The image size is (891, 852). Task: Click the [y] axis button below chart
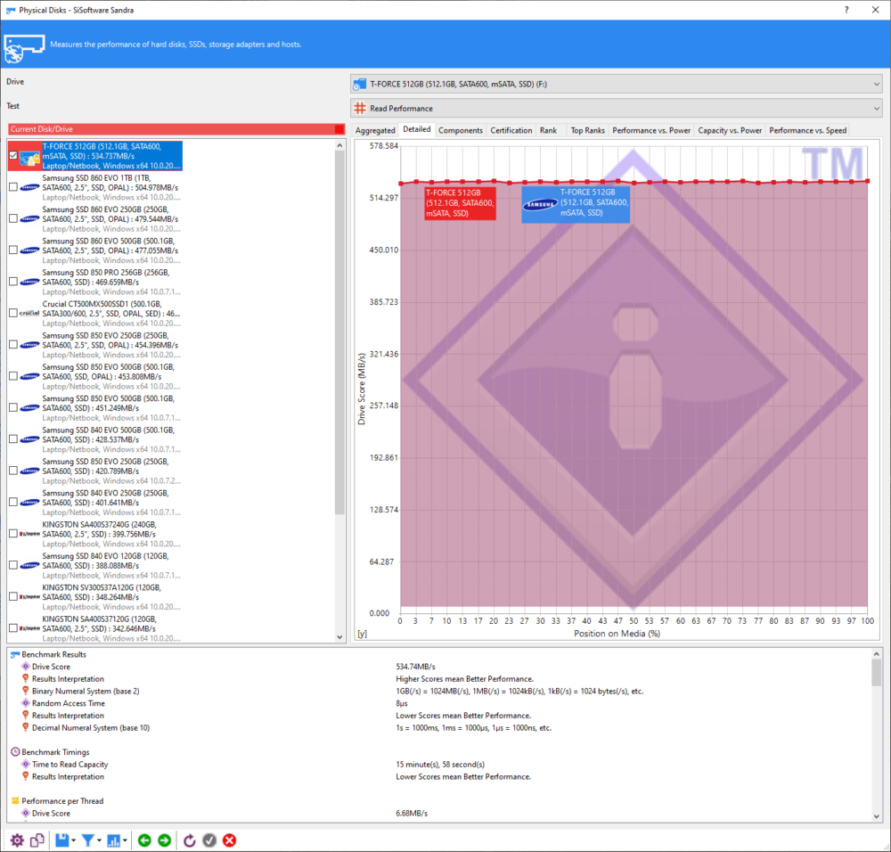[x=362, y=634]
